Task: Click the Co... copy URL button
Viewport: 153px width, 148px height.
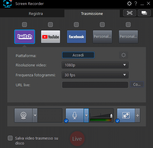Action: pos(137,84)
